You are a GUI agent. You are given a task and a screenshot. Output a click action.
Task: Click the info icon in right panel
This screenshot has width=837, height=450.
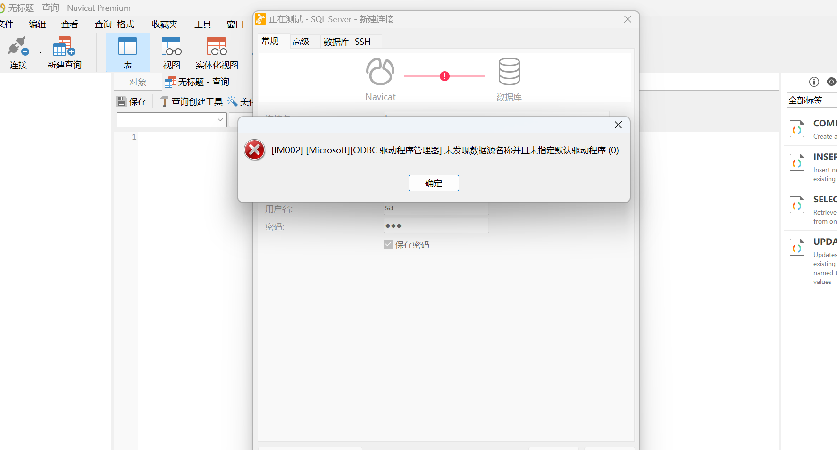[x=814, y=82]
